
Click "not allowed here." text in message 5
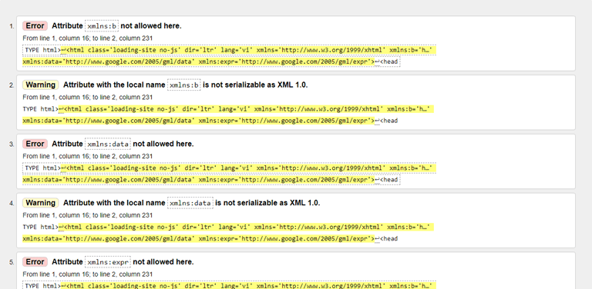click(163, 261)
